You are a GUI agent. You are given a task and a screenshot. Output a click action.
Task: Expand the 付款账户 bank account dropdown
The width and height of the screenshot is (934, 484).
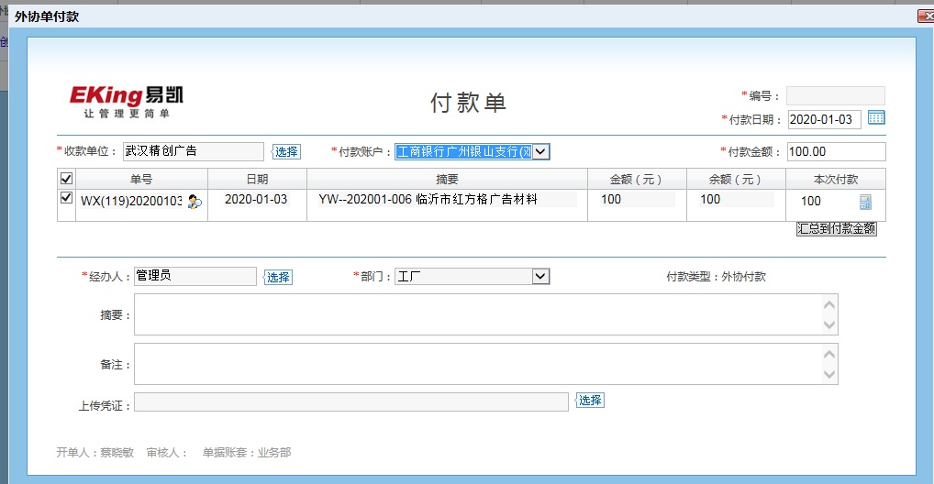(x=540, y=152)
